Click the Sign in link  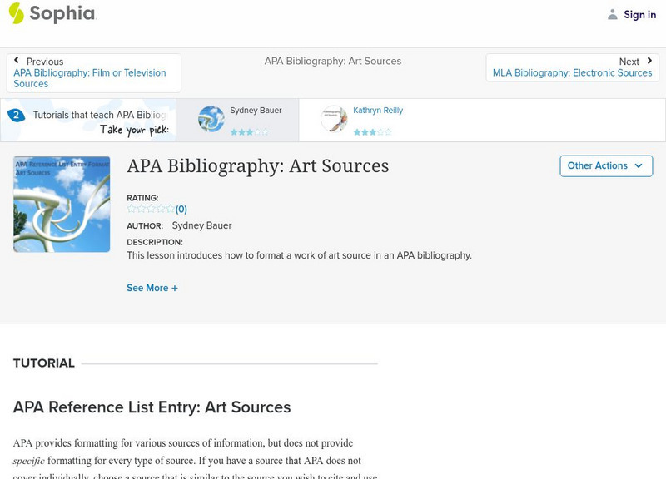[x=639, y=14]
